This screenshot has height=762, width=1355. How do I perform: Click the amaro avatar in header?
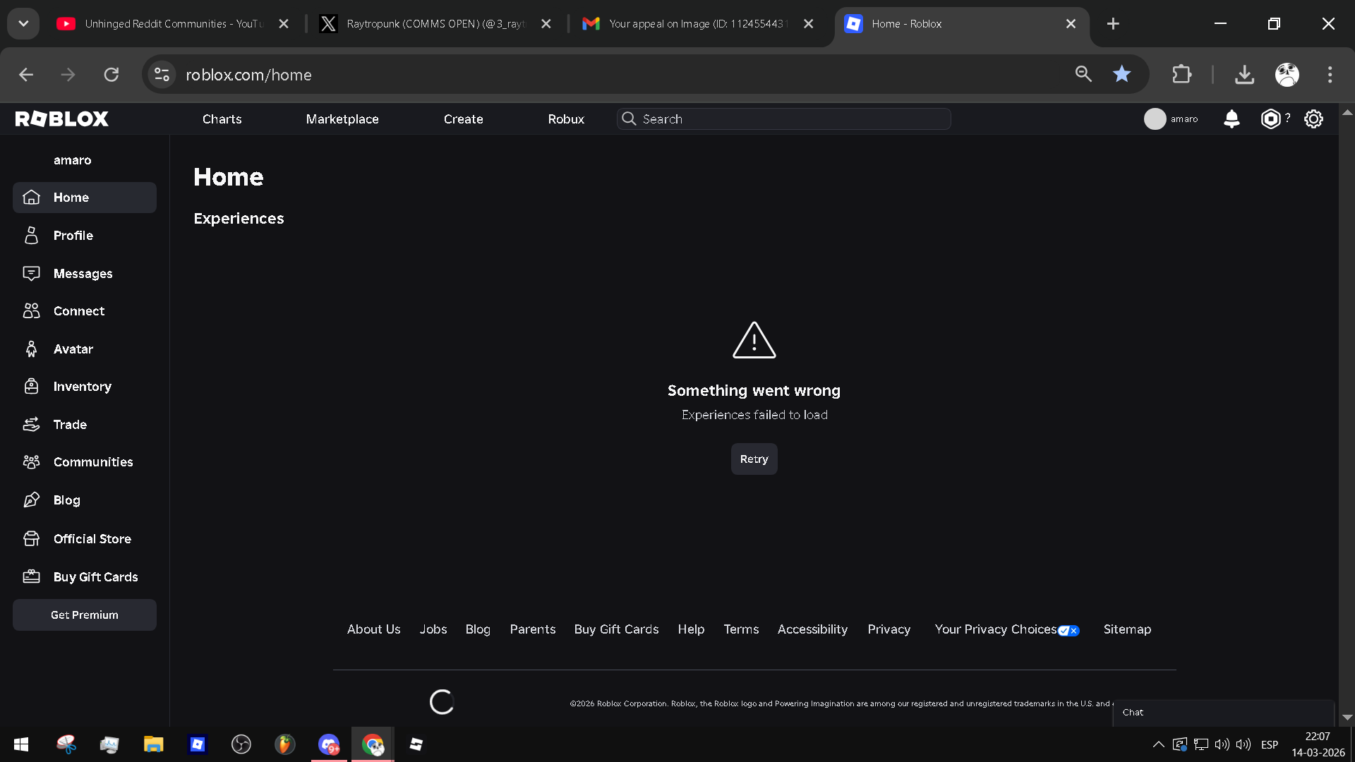1155,119
